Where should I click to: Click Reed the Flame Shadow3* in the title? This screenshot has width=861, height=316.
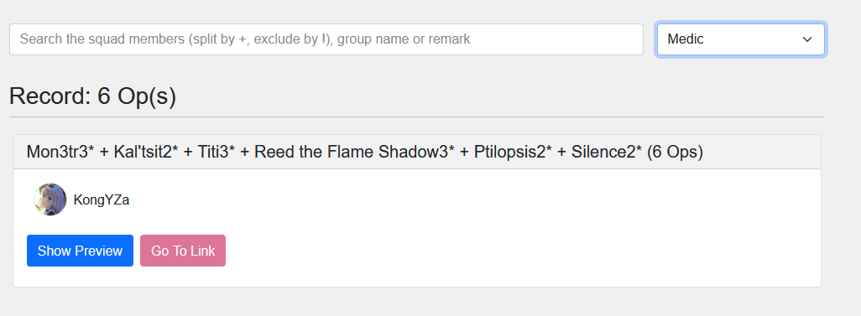pos(355,152)
